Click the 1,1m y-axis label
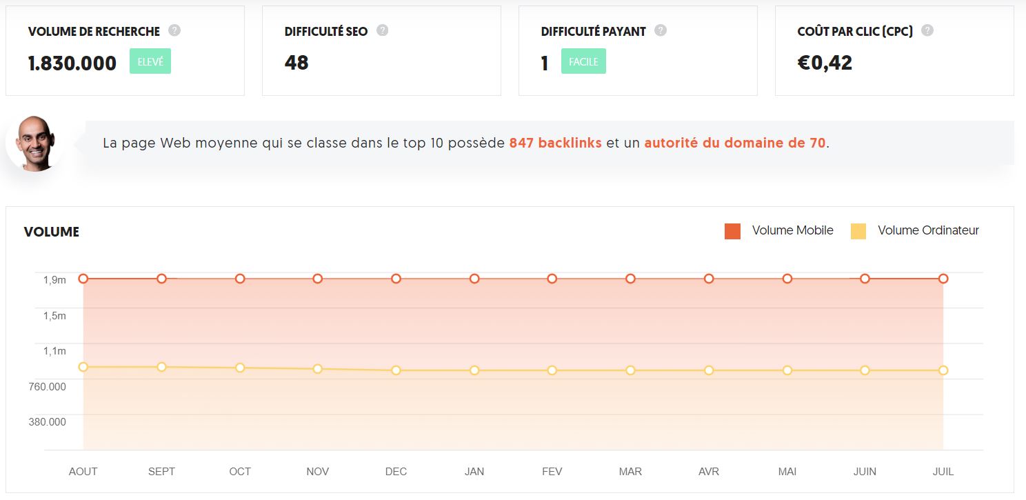 (x=54, y=351)
